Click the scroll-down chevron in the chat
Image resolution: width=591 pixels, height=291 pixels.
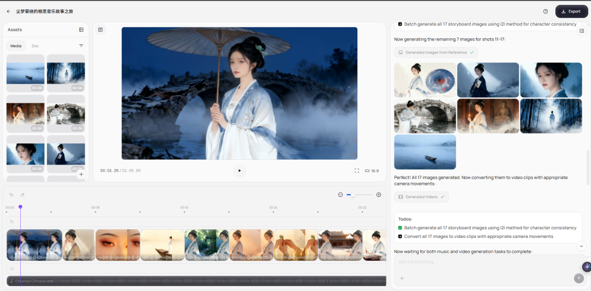coord(582,247)
